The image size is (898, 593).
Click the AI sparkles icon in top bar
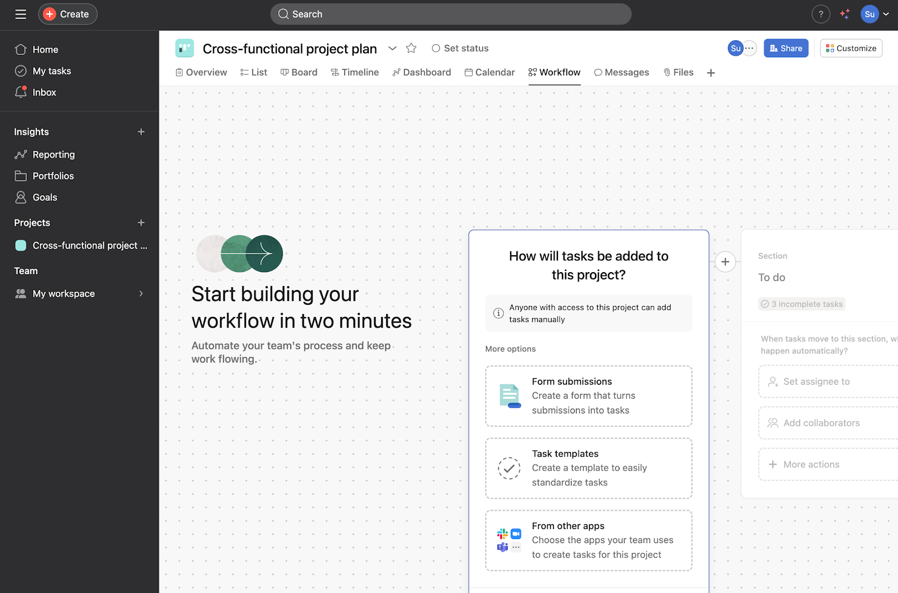[x=845, y=14]
